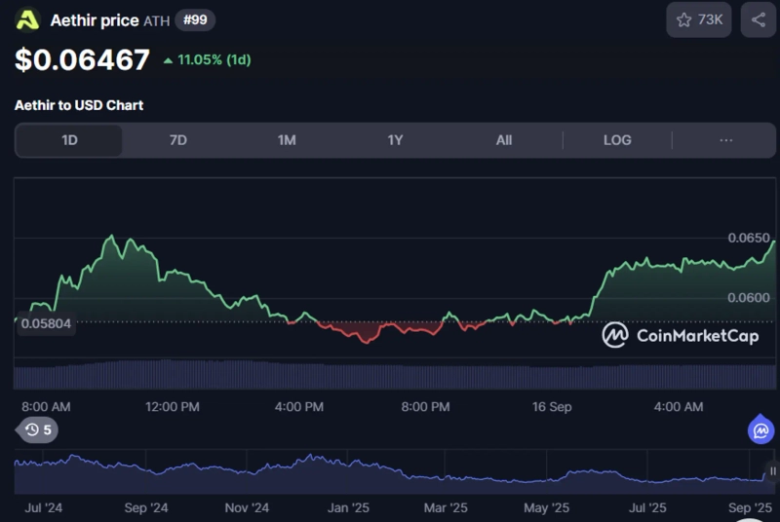Open the share icon menu
780x522 pixels.
758,19
